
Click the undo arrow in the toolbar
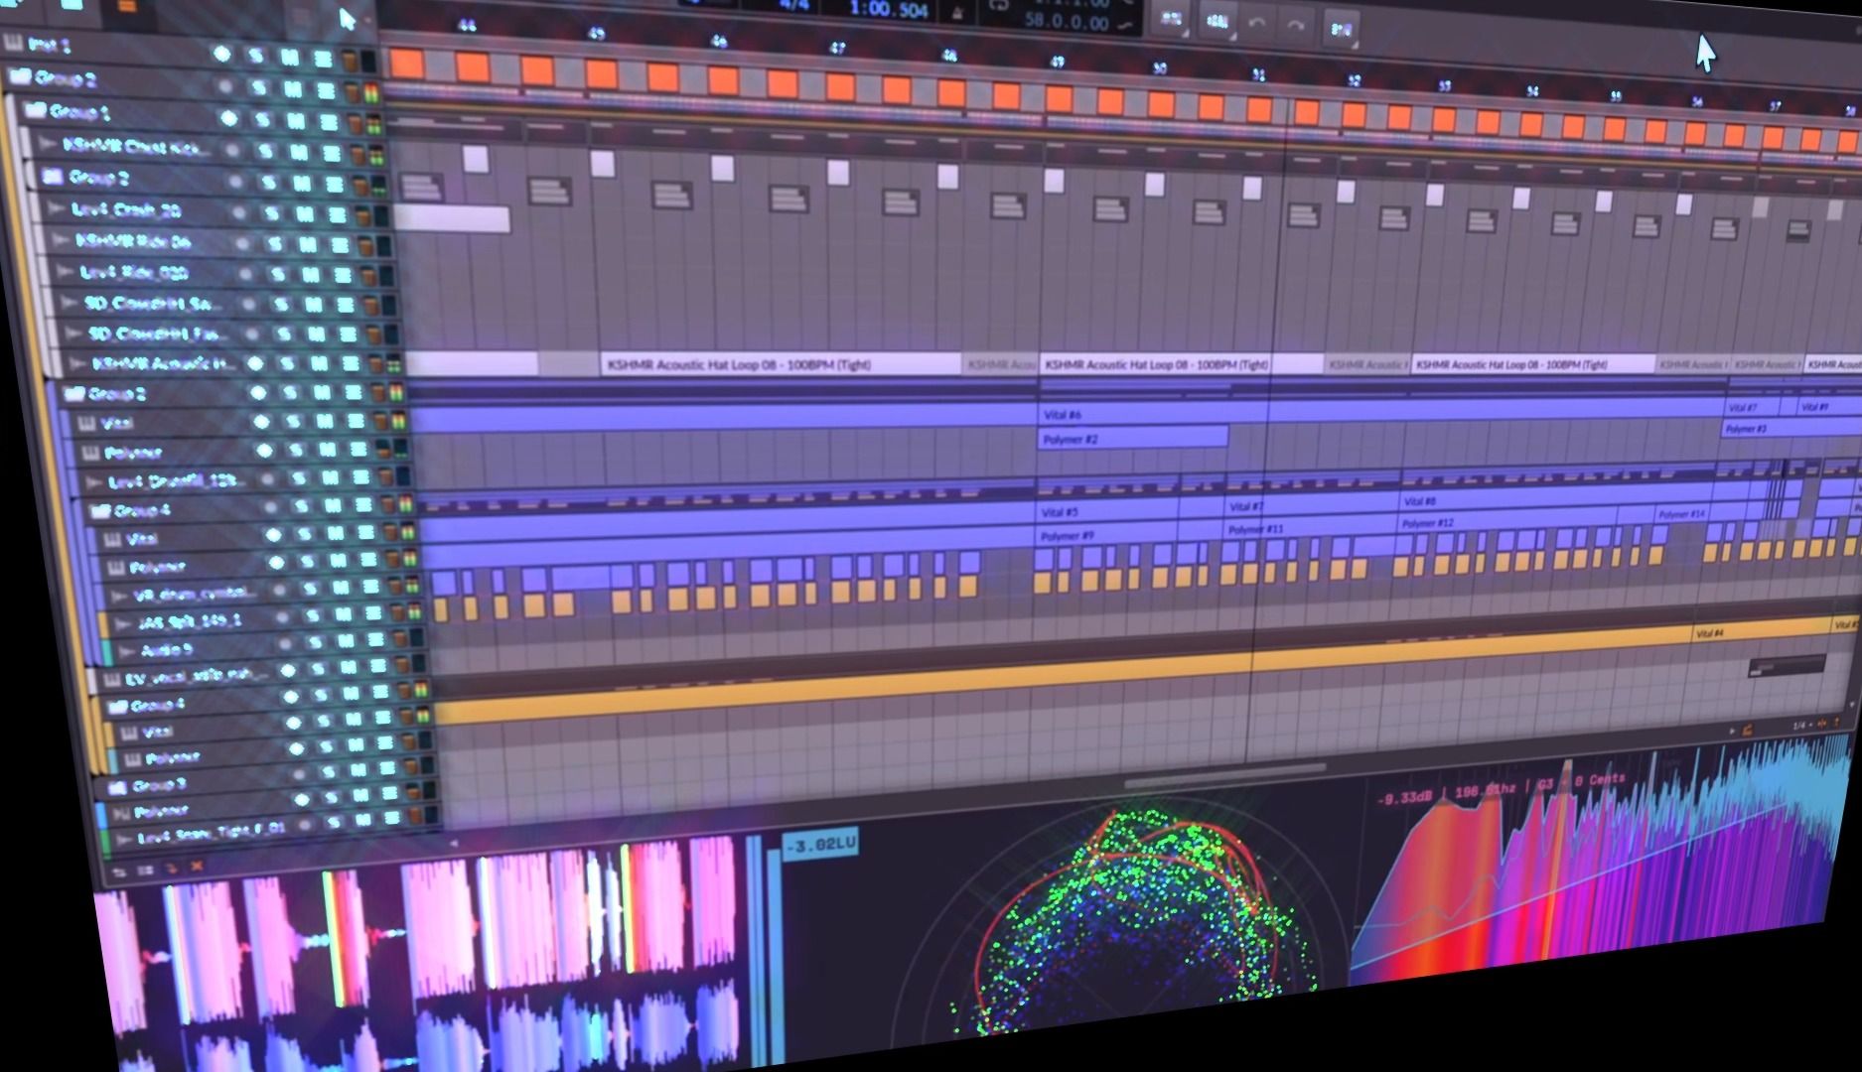(x=1258, y=24)
